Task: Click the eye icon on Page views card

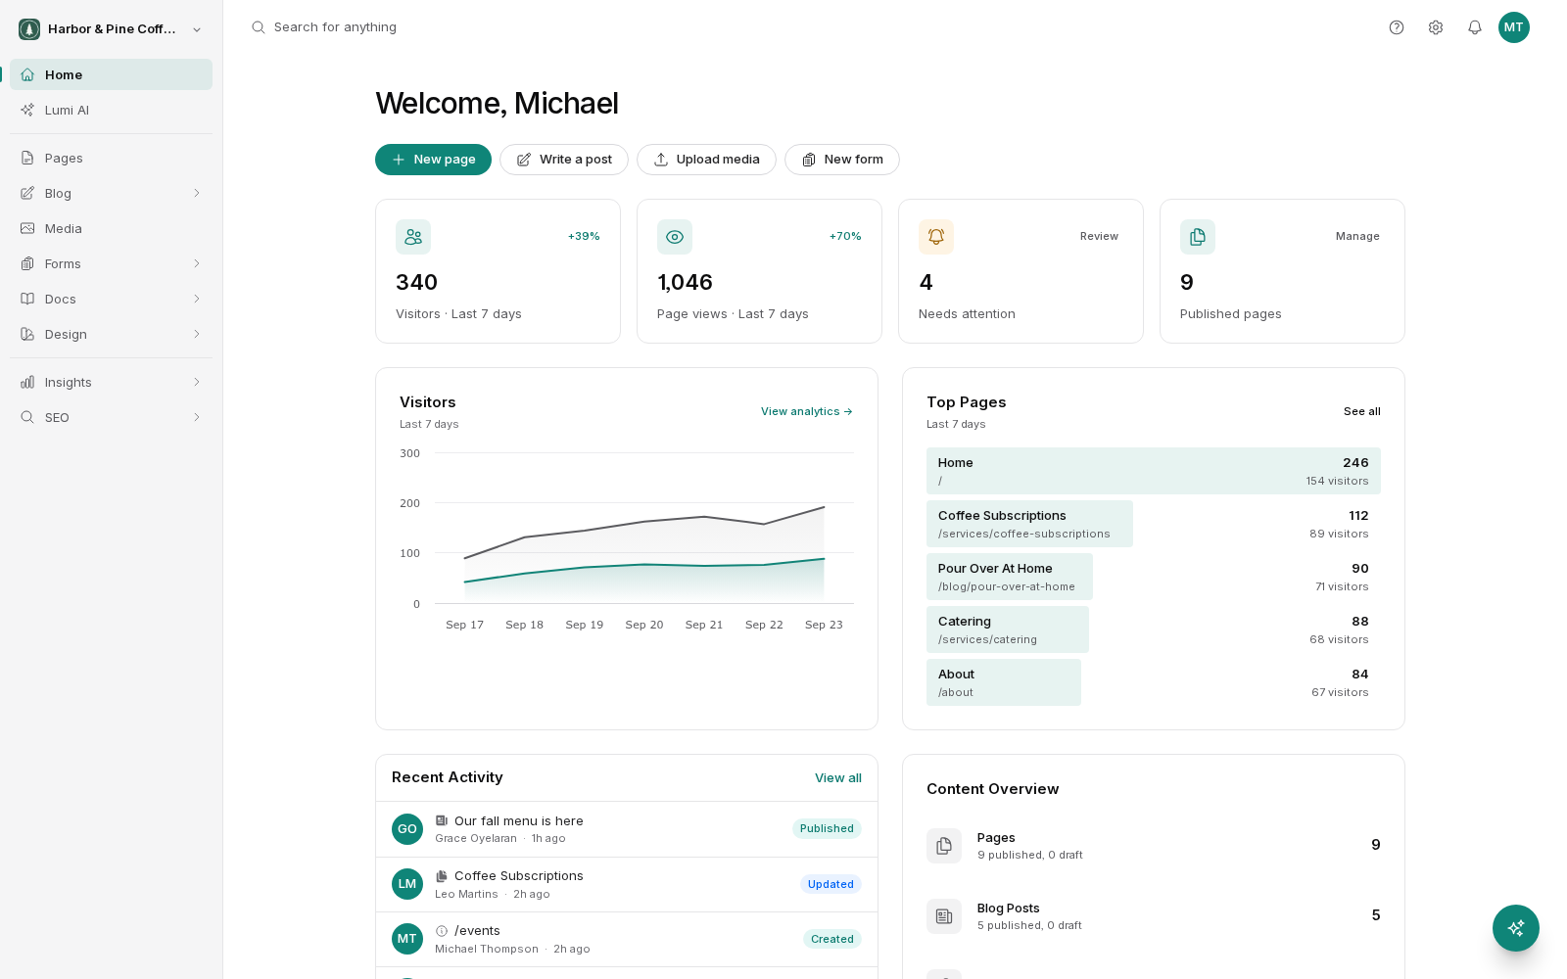Action: click(675, 237)
